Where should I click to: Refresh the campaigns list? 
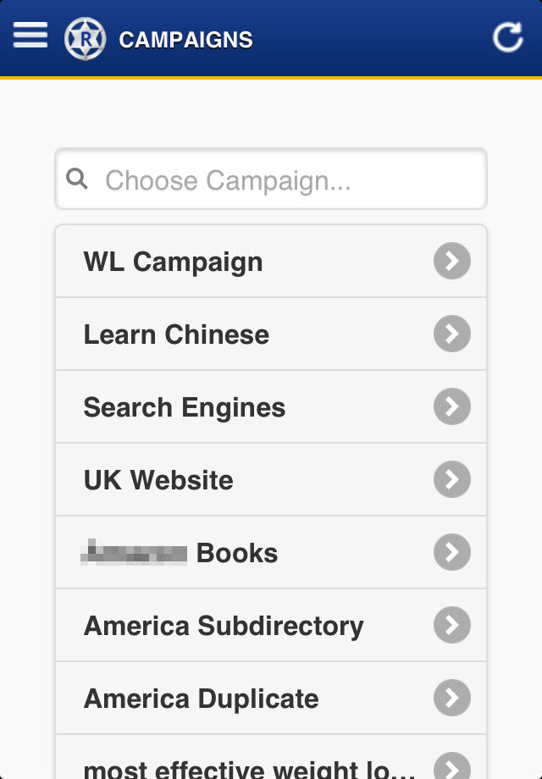click(507, 37)
